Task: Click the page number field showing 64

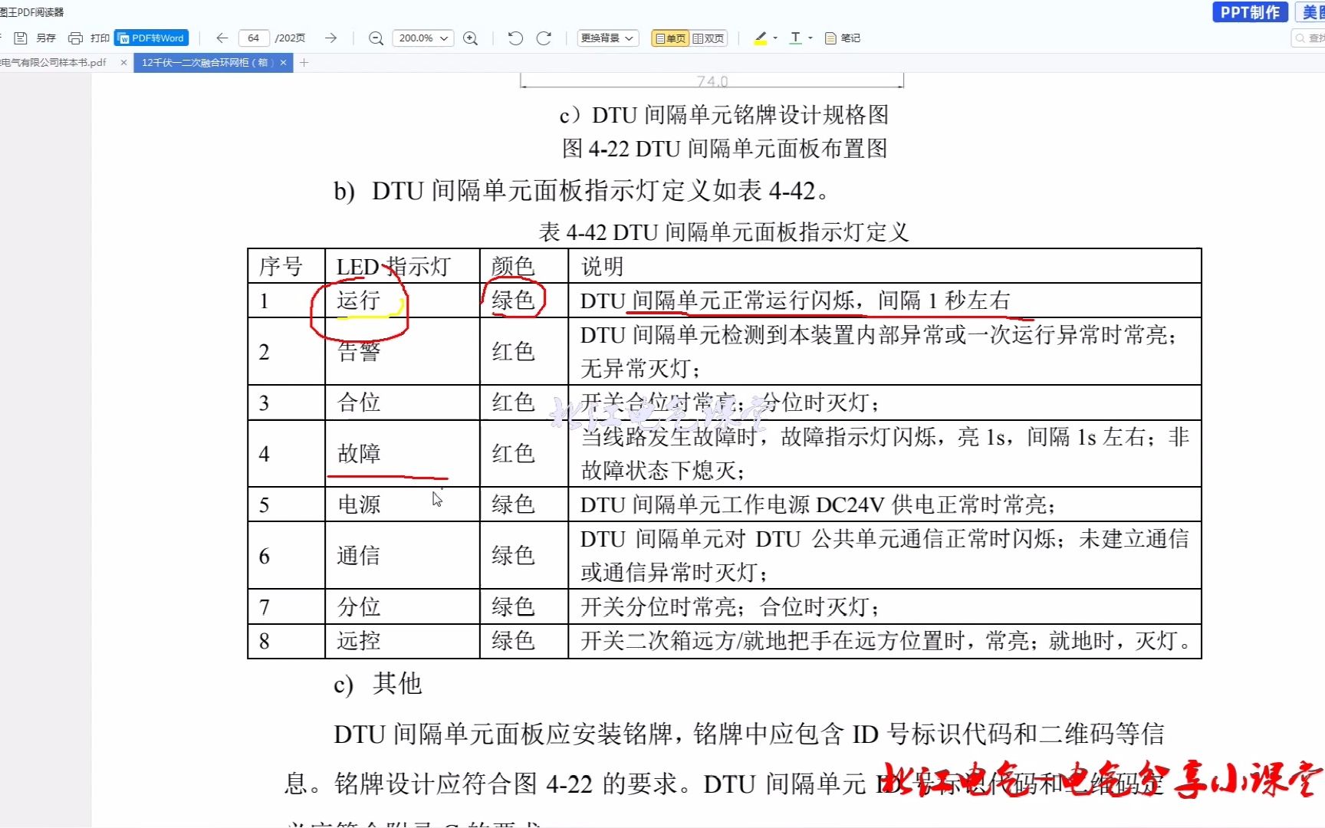Action: 253,38
